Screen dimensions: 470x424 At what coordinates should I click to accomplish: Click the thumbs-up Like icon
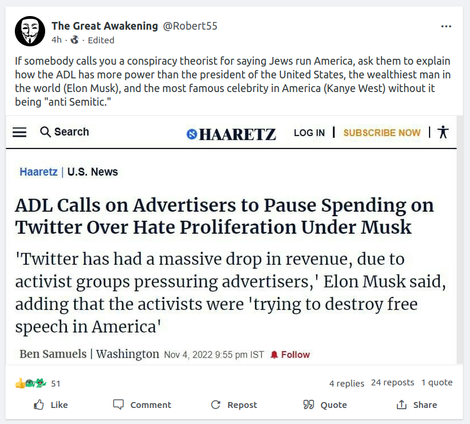39,405
